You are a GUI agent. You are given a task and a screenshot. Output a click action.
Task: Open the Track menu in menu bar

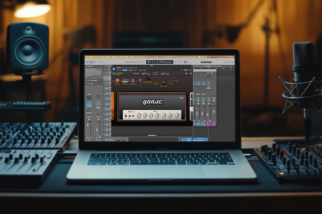click(x=103, y=57)
